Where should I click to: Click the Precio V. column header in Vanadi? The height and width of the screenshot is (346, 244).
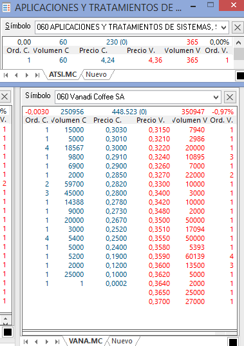click(x=151, y=120)
